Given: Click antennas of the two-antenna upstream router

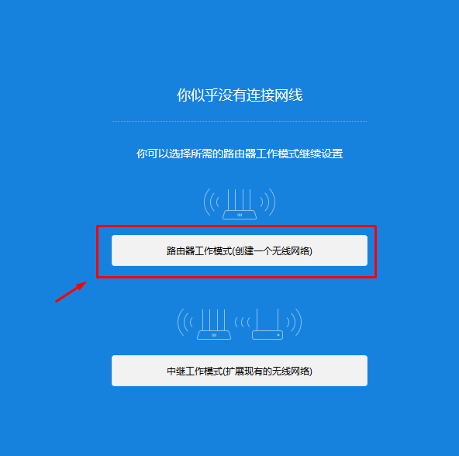Looking at the screenshot, I should pos(267,320).
